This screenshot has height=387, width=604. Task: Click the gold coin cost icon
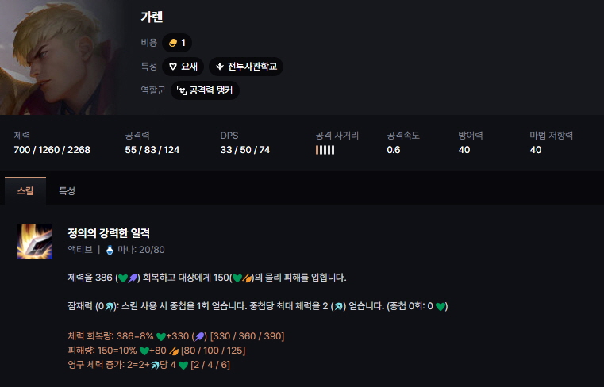pos(172,43)
